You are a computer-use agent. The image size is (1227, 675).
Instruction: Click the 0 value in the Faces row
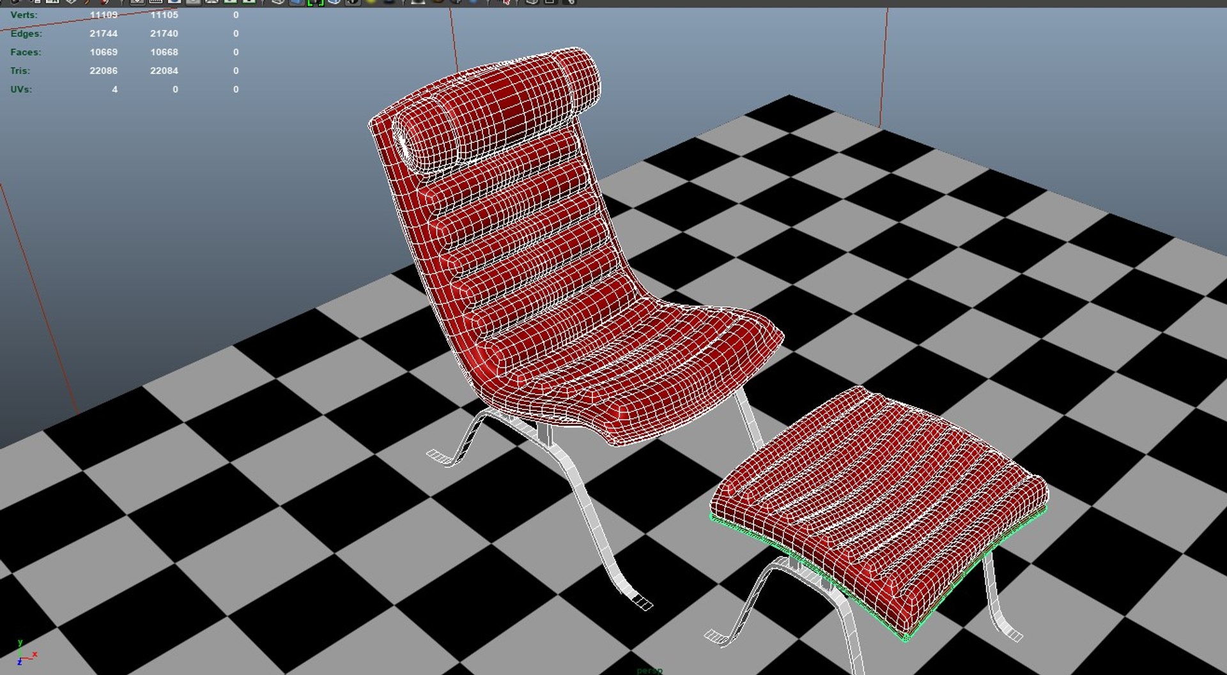pos(236,52)
